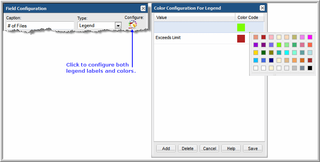Select the golden yellow palette swatch
Screen dimensions: 320x162
(256, 53)
